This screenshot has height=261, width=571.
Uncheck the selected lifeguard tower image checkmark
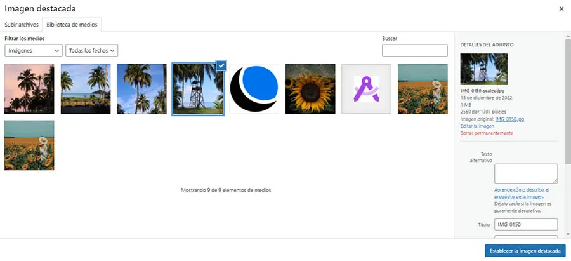pyautogui.click(x=220, y=65)
